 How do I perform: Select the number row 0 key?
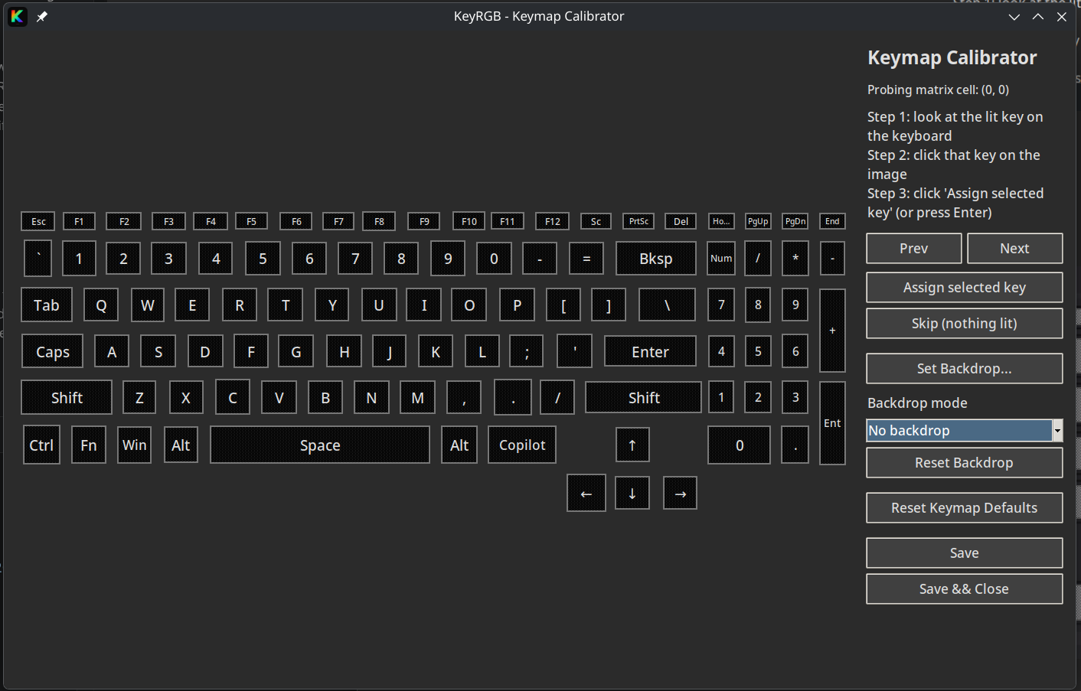pos(494,259)
